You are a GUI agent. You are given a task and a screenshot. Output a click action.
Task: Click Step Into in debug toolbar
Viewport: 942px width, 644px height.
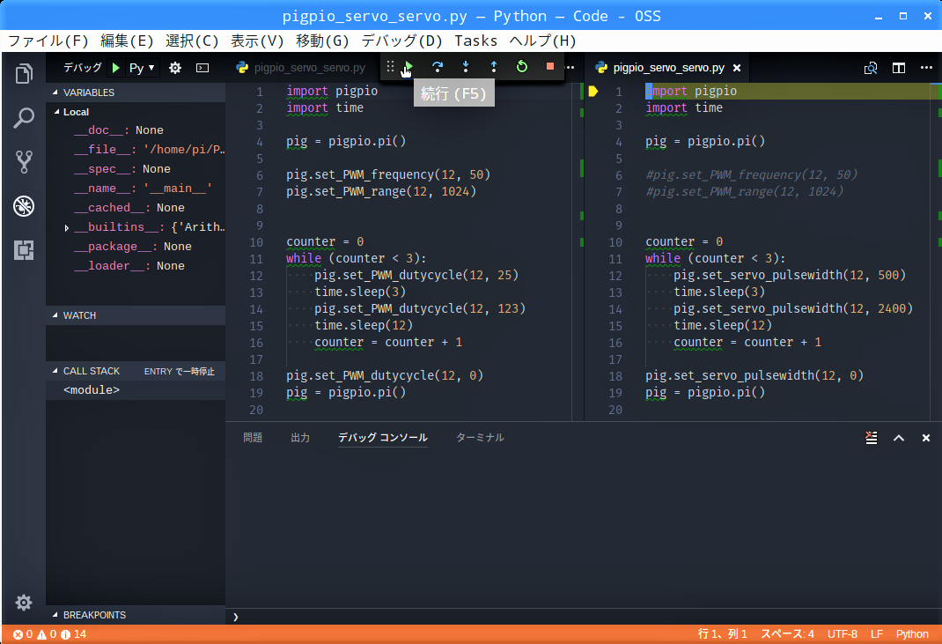466,66
